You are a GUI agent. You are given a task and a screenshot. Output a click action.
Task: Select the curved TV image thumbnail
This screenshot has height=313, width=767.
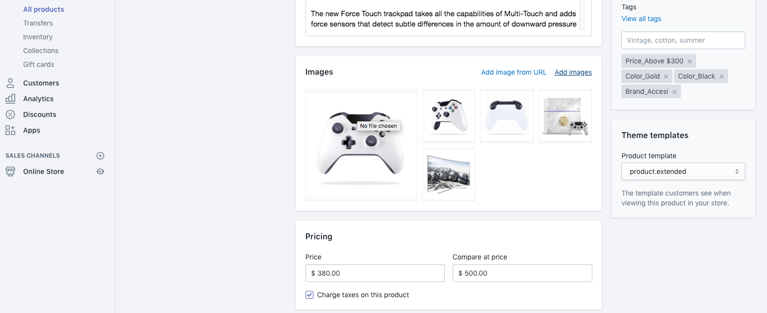pos(449,174)
